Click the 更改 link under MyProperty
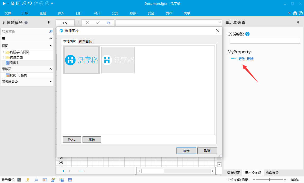Viewport: 304px width, 183px height. click(x=242, y=59)
